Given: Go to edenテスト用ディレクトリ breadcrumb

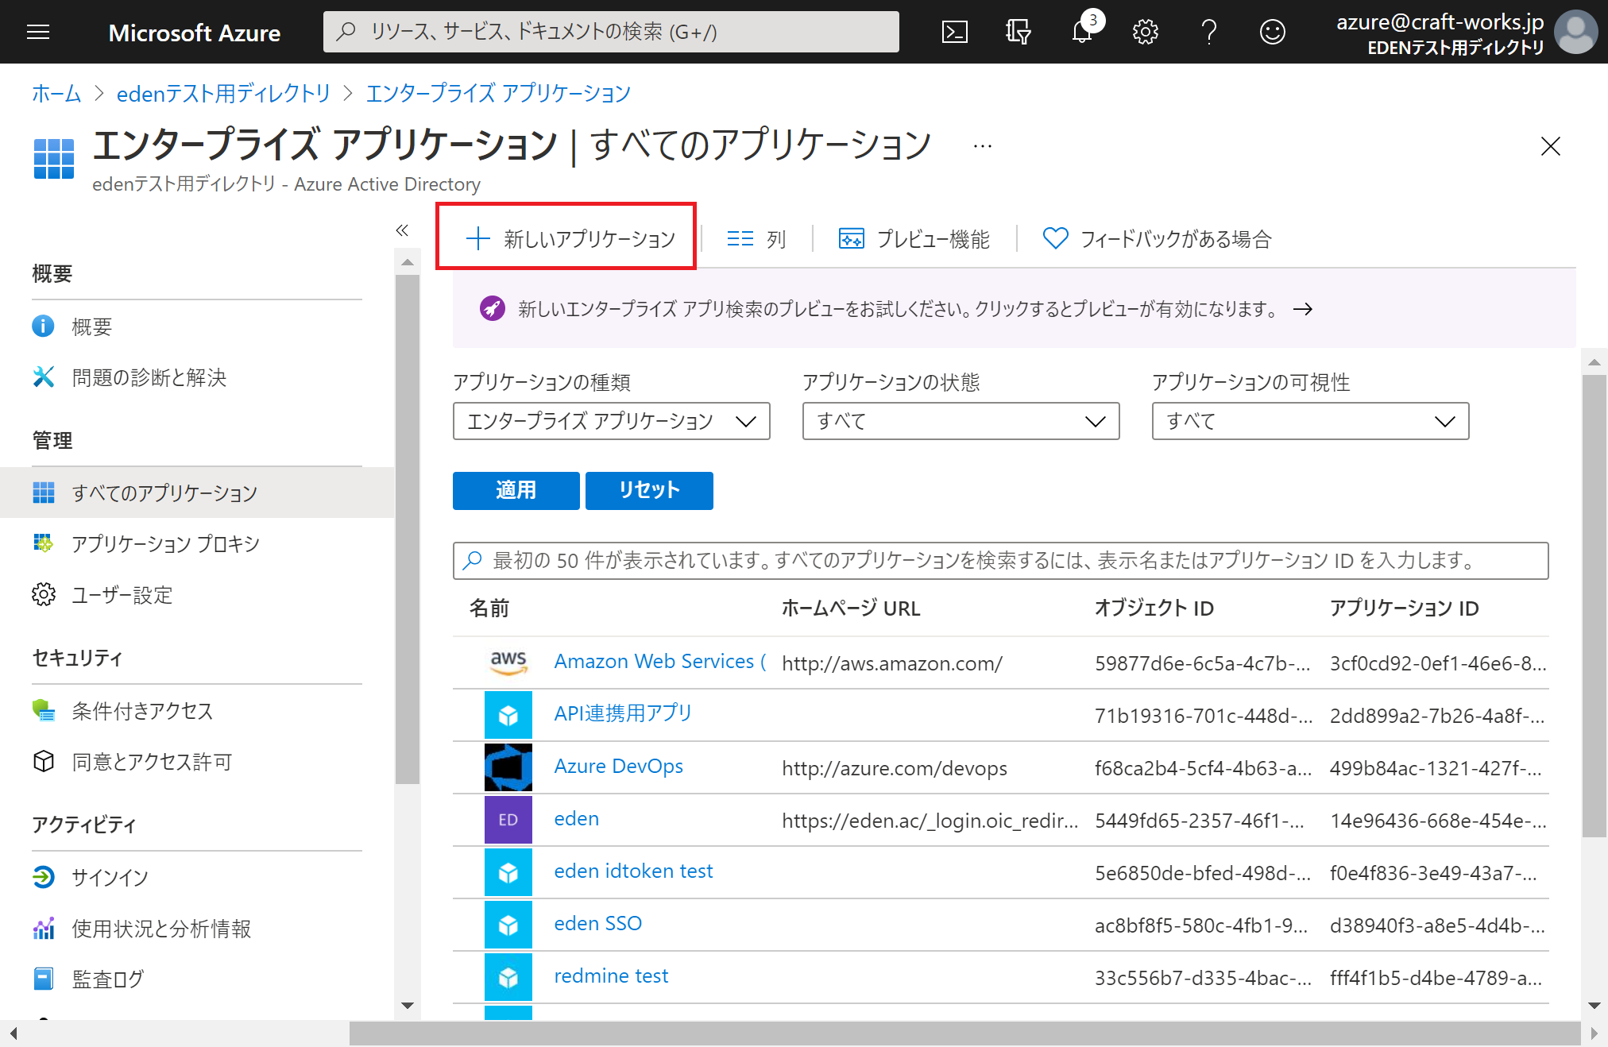Looking at the screenshot, I should (223, 94).
